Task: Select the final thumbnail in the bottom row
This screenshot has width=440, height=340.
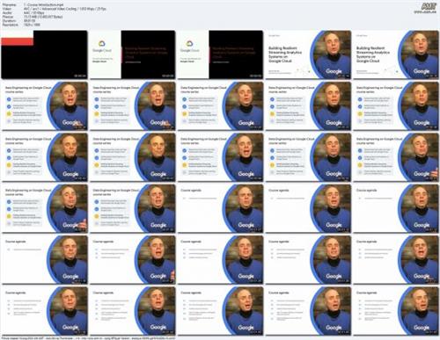Action: (x=396, y=311)
